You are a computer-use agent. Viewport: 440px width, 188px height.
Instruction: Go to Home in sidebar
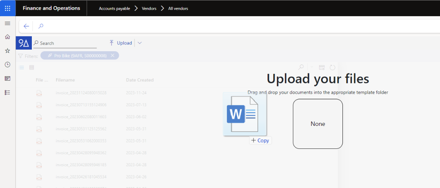7,37
